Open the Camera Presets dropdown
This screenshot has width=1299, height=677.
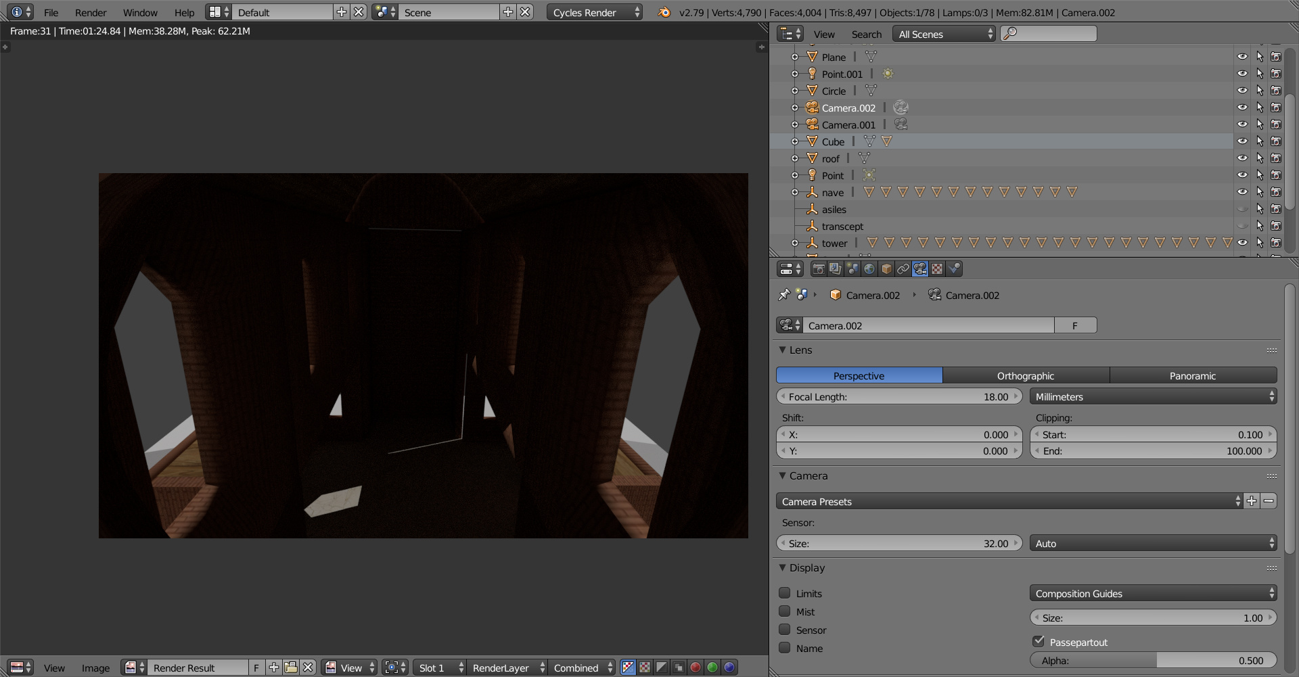coord(1009,501)
